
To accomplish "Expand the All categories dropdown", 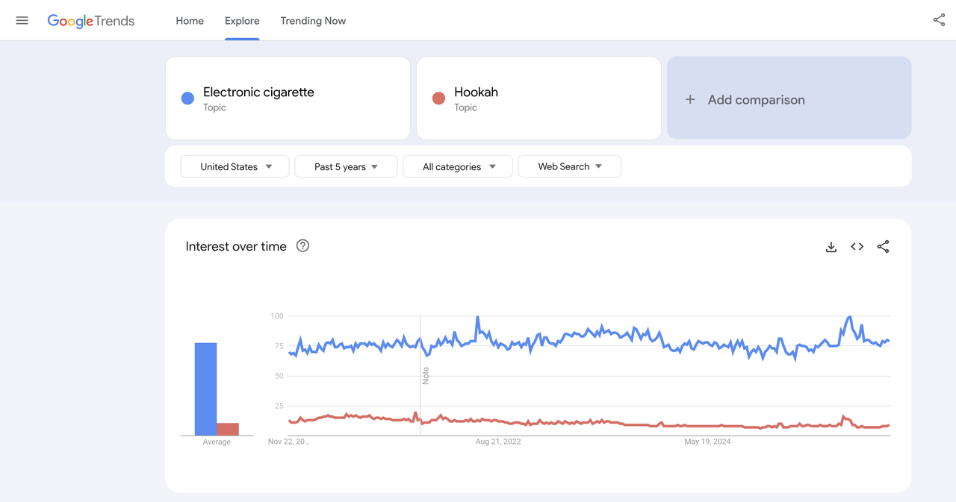I will 458,166.
